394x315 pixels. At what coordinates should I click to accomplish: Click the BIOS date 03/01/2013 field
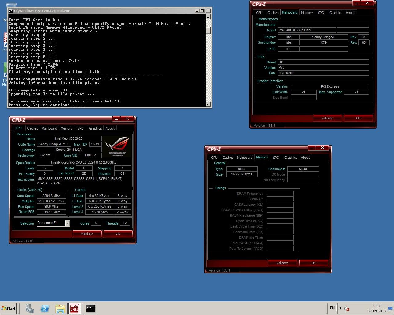point(324,73)
